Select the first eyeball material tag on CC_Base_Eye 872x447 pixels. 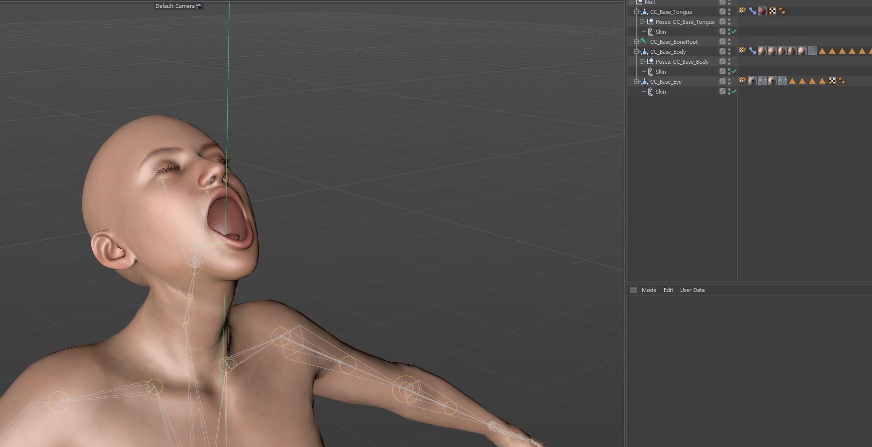point(752,80)
